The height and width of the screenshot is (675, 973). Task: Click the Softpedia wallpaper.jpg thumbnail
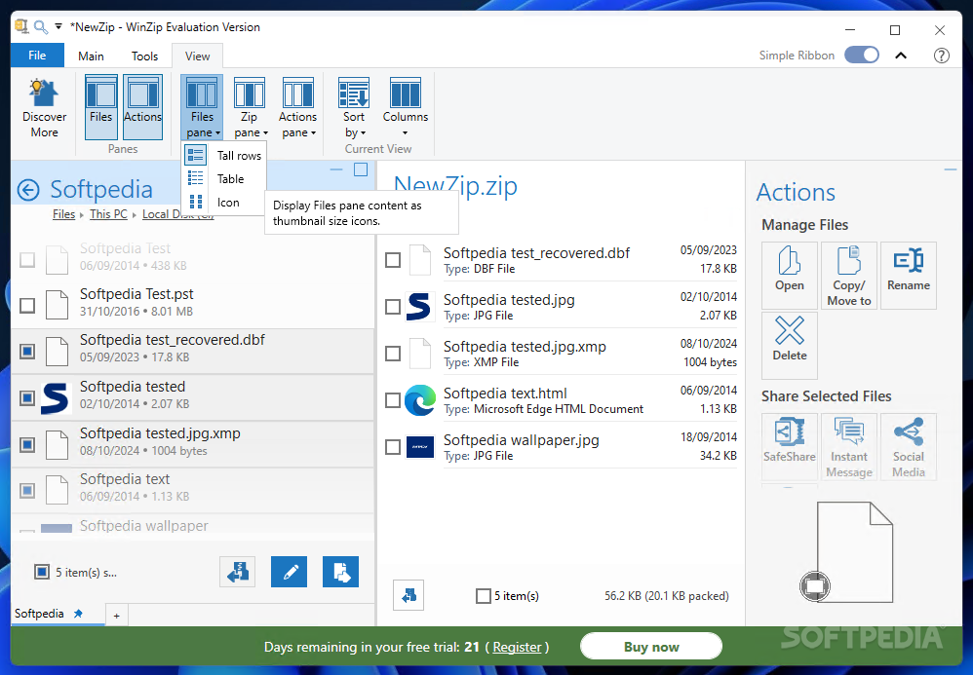click(x=419, y=447)
